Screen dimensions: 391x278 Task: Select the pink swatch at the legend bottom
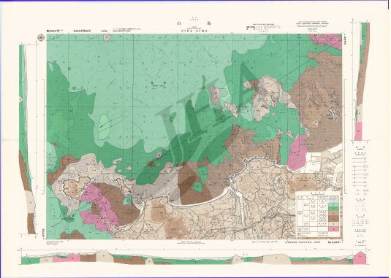pos(334,229)
